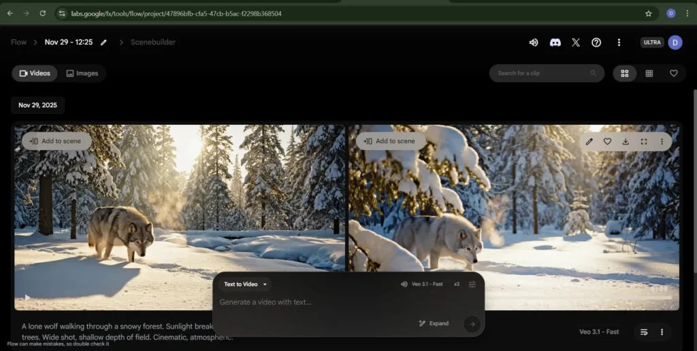Toggle the sound speaker icon in the header
Screen dimensions: 697x351
(534, 42)
